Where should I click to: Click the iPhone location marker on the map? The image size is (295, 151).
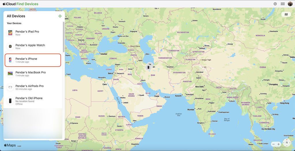(x=148, y=67)
